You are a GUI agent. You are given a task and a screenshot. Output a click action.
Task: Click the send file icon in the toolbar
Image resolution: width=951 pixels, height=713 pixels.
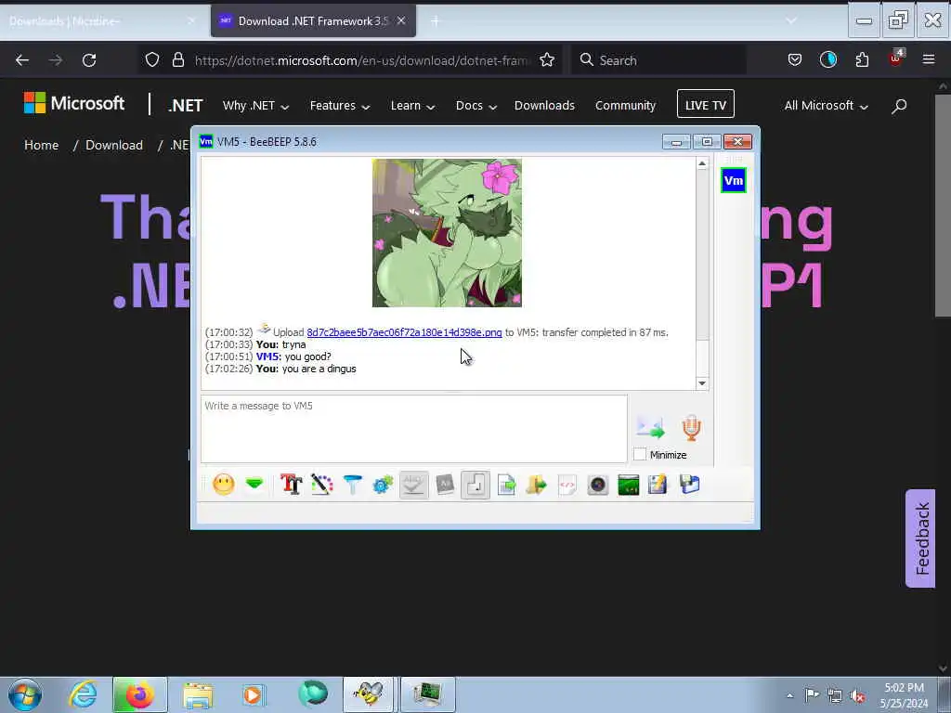pos(506,485)
